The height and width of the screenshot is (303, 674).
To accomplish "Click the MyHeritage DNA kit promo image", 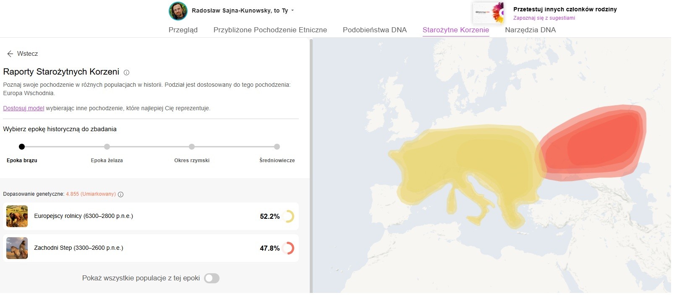I will click(489, 13).
